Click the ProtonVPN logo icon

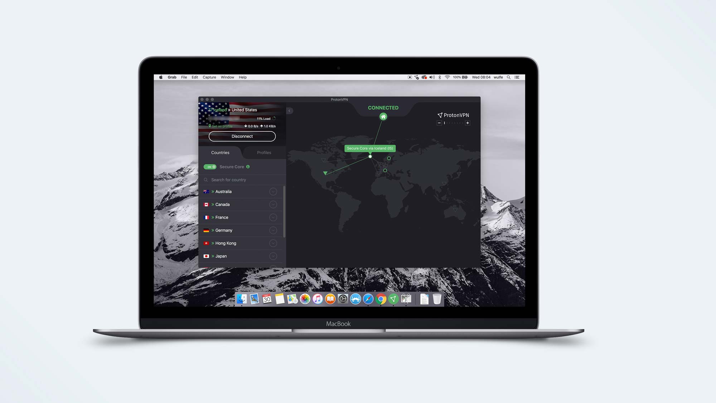pos(439,115)
